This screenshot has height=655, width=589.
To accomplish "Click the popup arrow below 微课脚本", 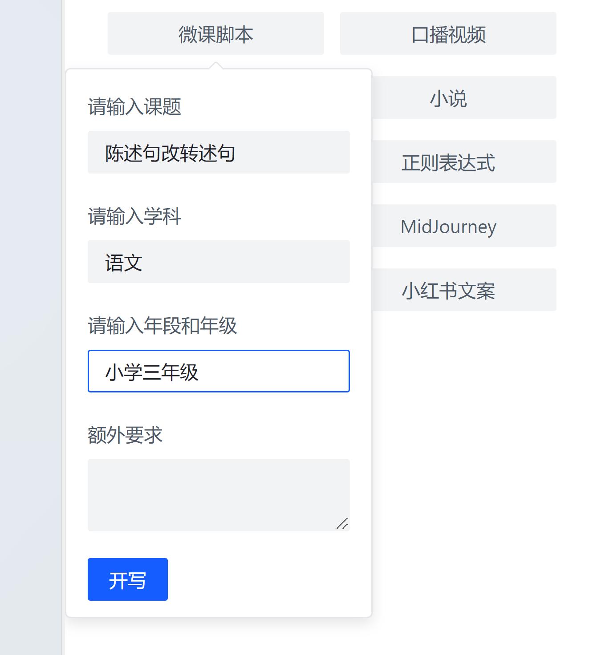I will (x=215, y=66).
